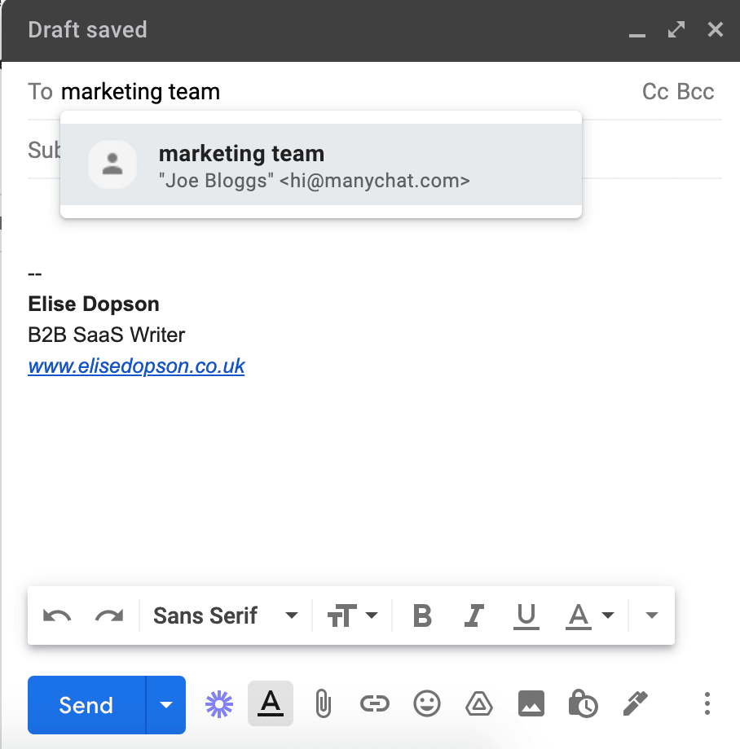Toggle the formatting options bar
Screen dimensions: 740x749
click(271, 703)
